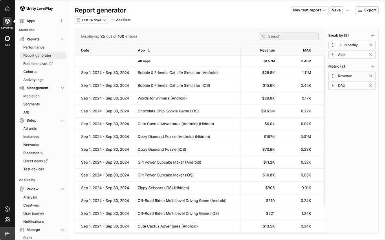Image resolution: width=385 pixels, height=240 pixels.
Task: Go to Mediation under Management
Action: [x=31, y=96]
